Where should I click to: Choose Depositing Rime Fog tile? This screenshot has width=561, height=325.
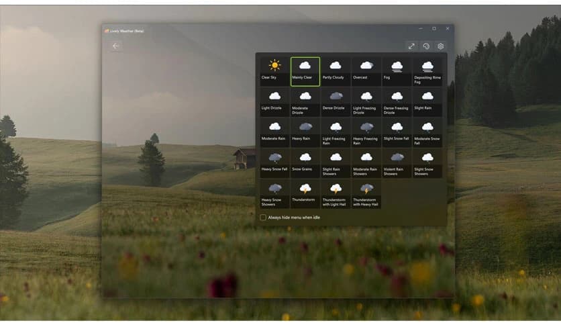click(x=427, y=72)
